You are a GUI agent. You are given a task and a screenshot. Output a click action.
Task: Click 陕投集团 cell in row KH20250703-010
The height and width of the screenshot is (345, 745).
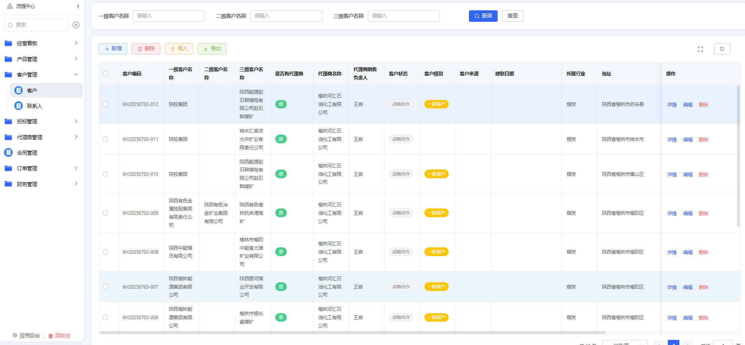pos(178,174)
